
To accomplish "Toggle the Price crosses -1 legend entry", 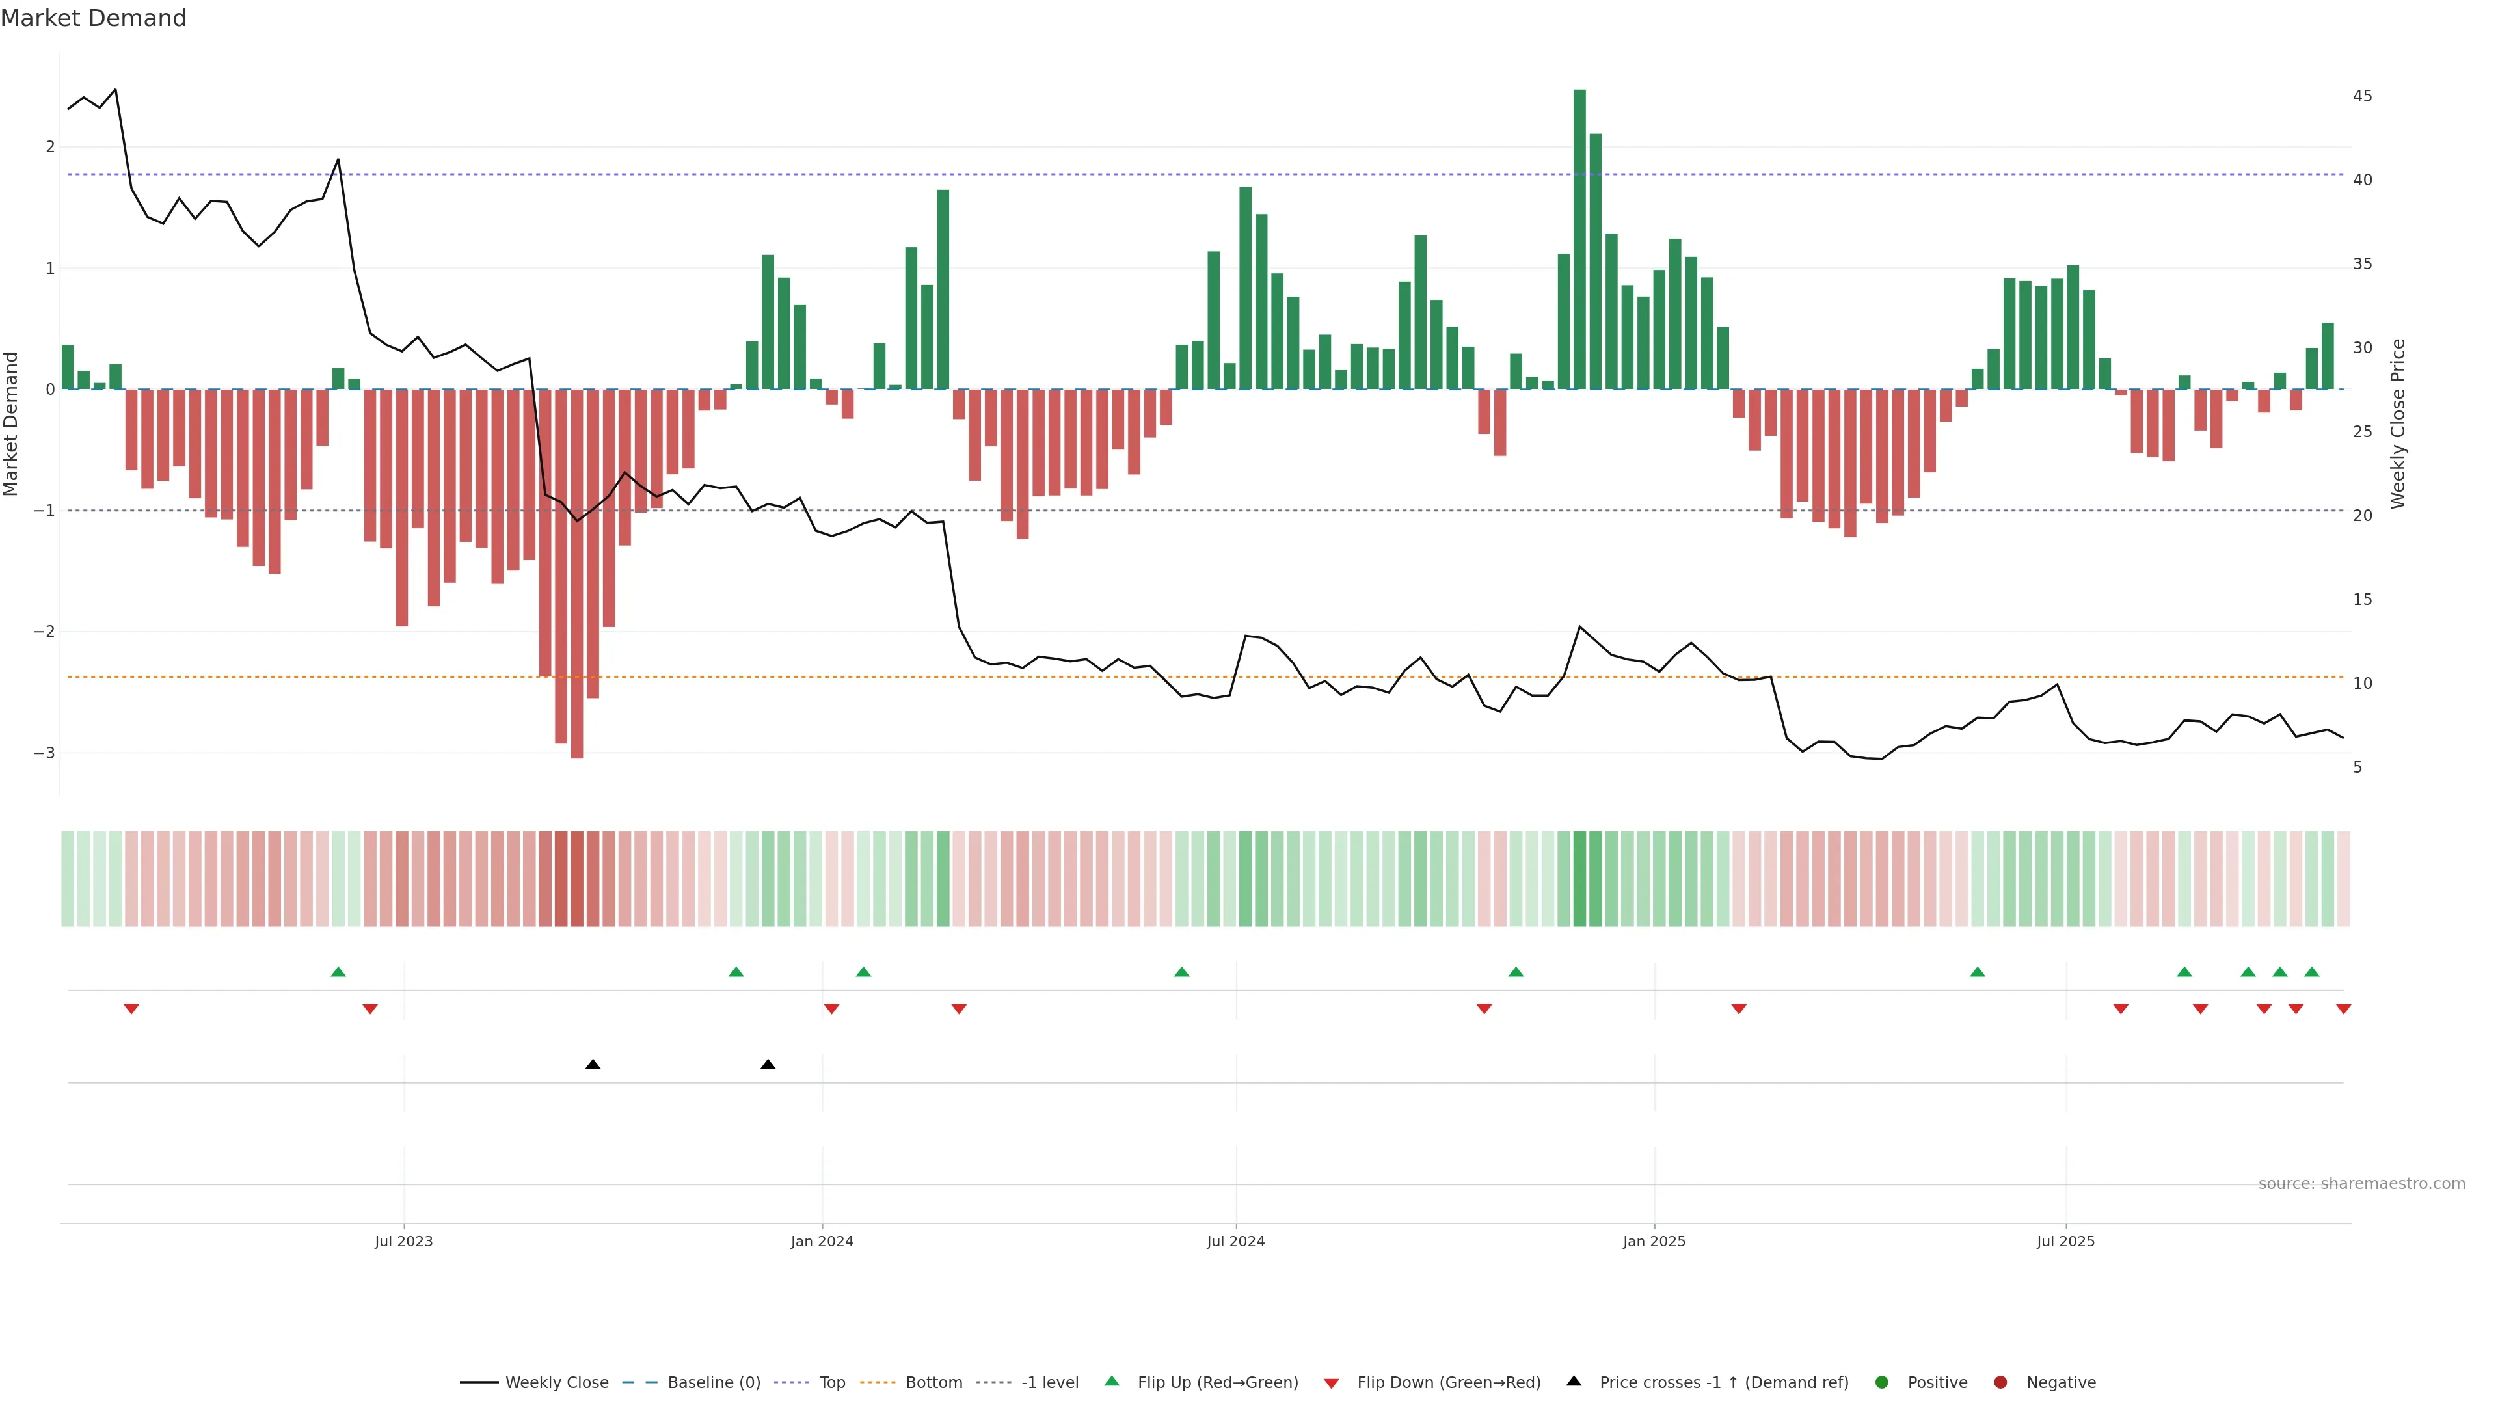I will (1722, 1383).
